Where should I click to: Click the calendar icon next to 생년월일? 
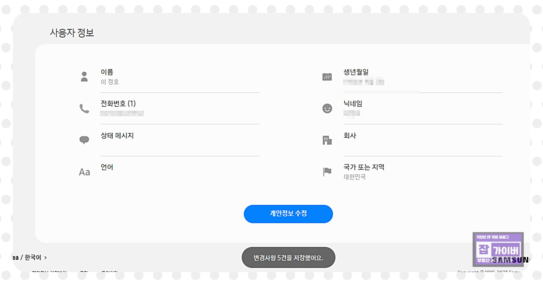327,77
